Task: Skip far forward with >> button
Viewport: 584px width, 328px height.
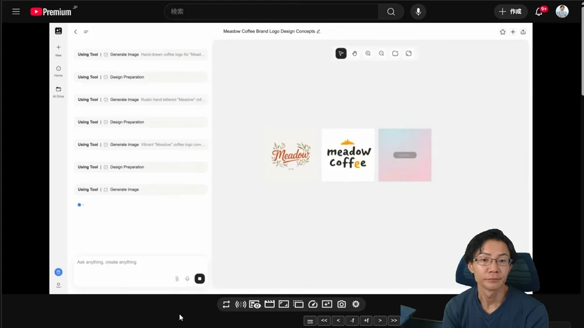Action: [394, 321]
